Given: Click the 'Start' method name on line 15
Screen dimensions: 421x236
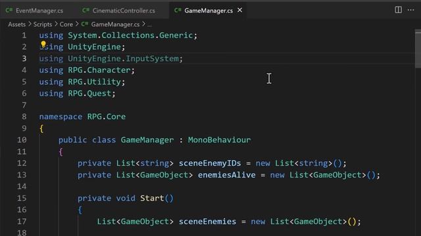Looking at the screenshot, I should point(152,198).
